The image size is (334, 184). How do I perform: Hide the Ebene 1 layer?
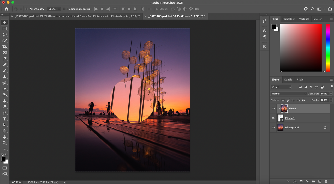coord(273,109)
